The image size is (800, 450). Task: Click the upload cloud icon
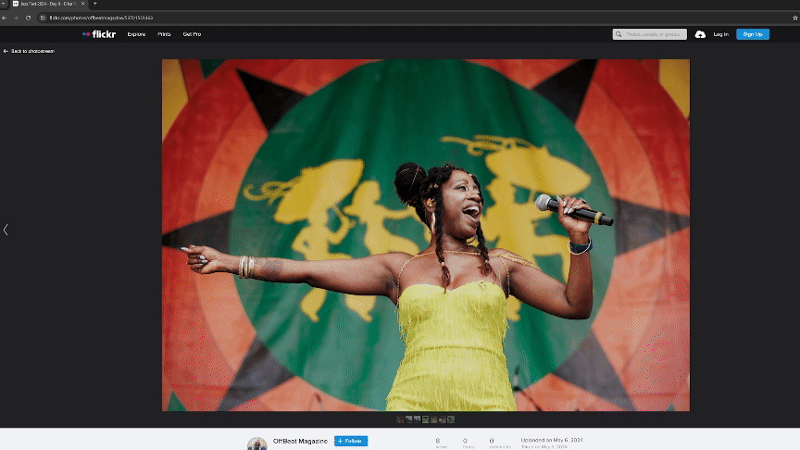click(700, 34)
